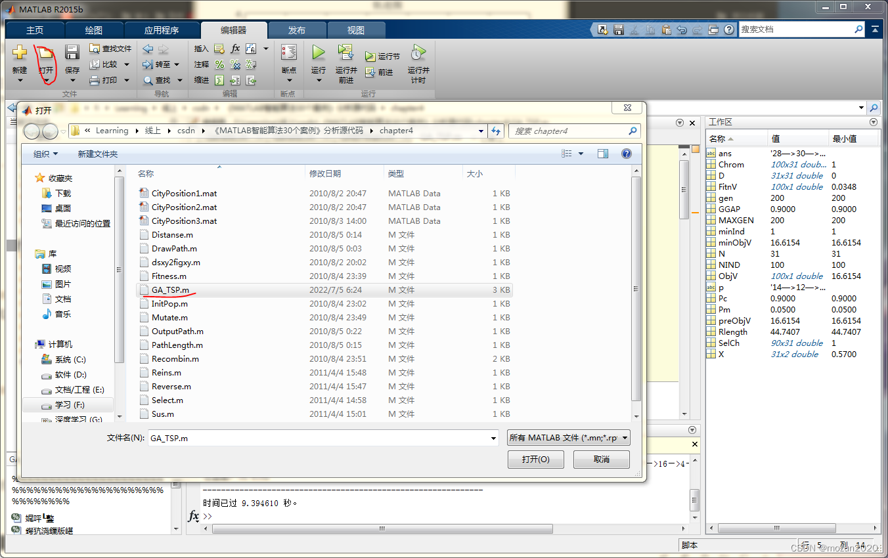This screenshot has width=888, height=558.
Task: Click the switch windows icon in the quick access toolbar
Action: pos(713,30)
